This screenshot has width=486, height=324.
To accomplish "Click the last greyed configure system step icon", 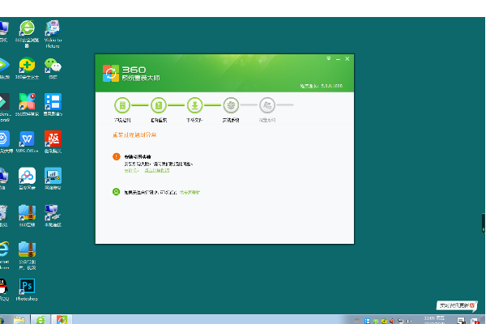I will click(x=267, y=104).
